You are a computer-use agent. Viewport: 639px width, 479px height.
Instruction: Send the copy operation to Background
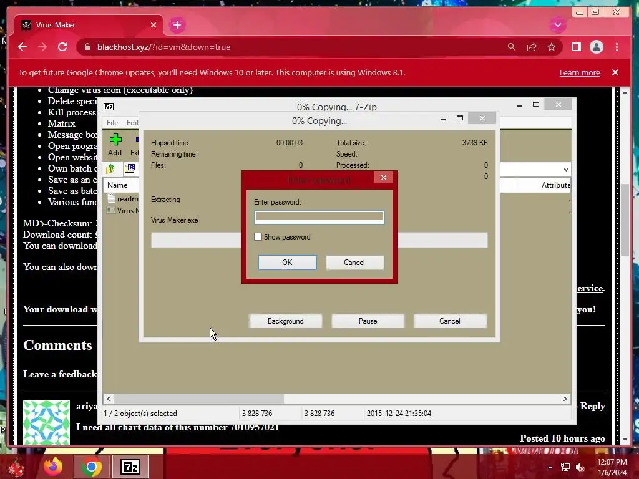pos(285,321)
